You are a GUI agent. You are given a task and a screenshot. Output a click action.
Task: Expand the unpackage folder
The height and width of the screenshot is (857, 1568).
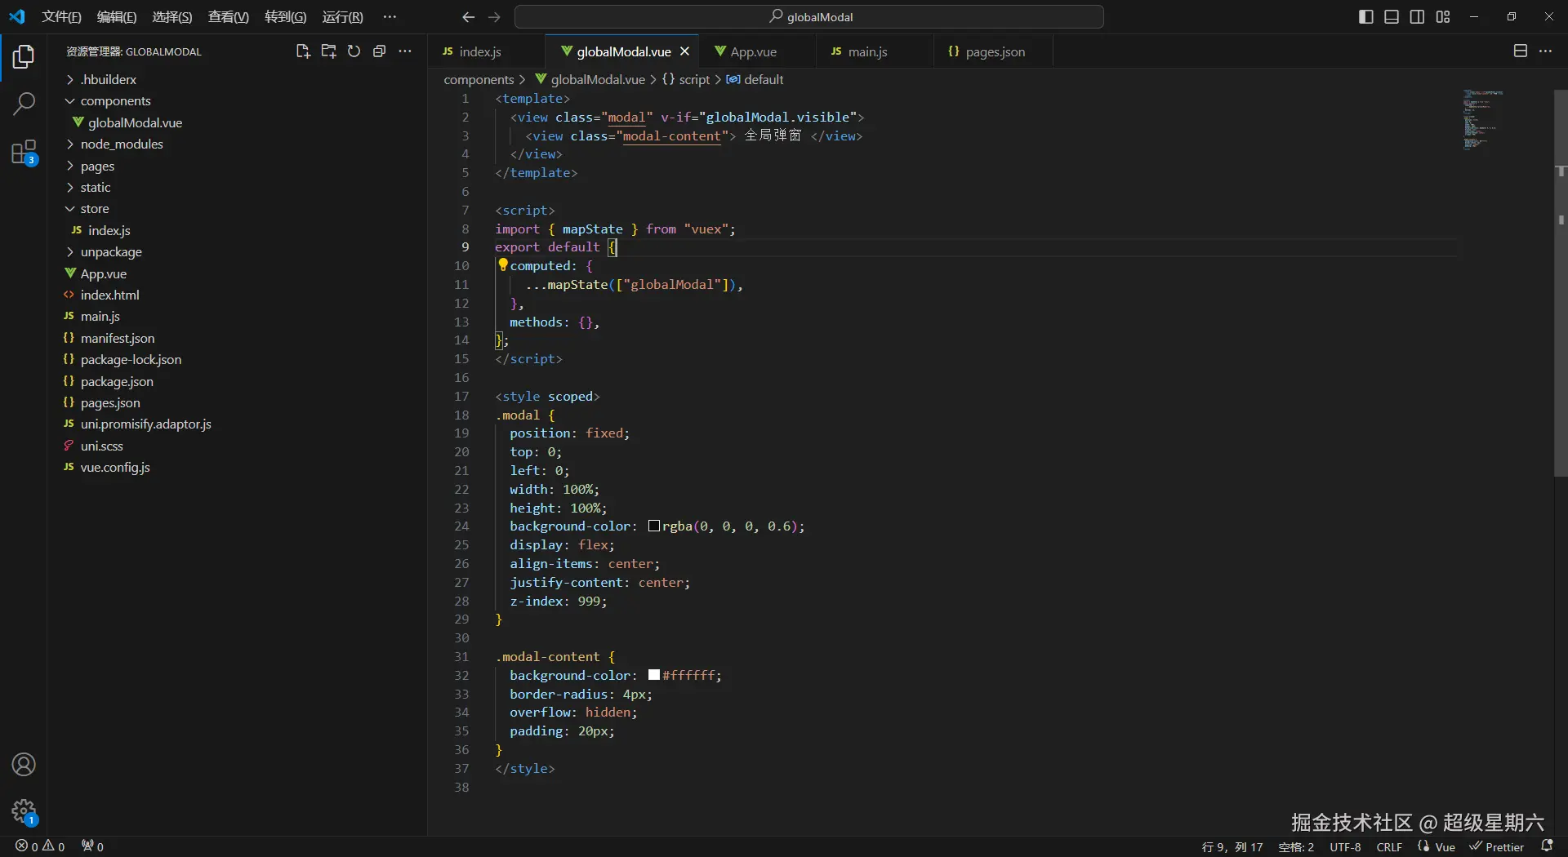click(111, 252)
